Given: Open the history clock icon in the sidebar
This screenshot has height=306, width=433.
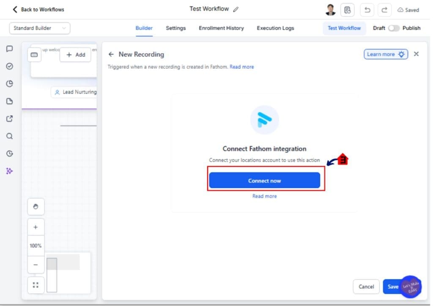Looking at the screenshot, I should 9,154.
